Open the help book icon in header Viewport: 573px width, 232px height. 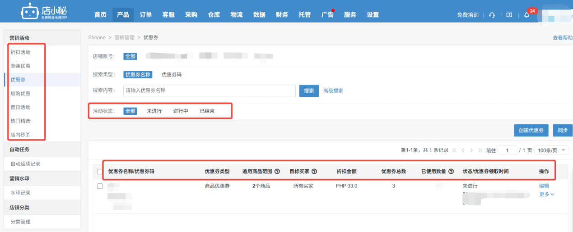click(509, 15)
